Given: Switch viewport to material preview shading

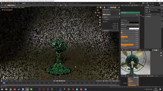Looking at the screenshot, I should [114, 7].
